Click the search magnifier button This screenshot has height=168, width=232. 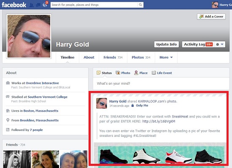pos(140,5)
